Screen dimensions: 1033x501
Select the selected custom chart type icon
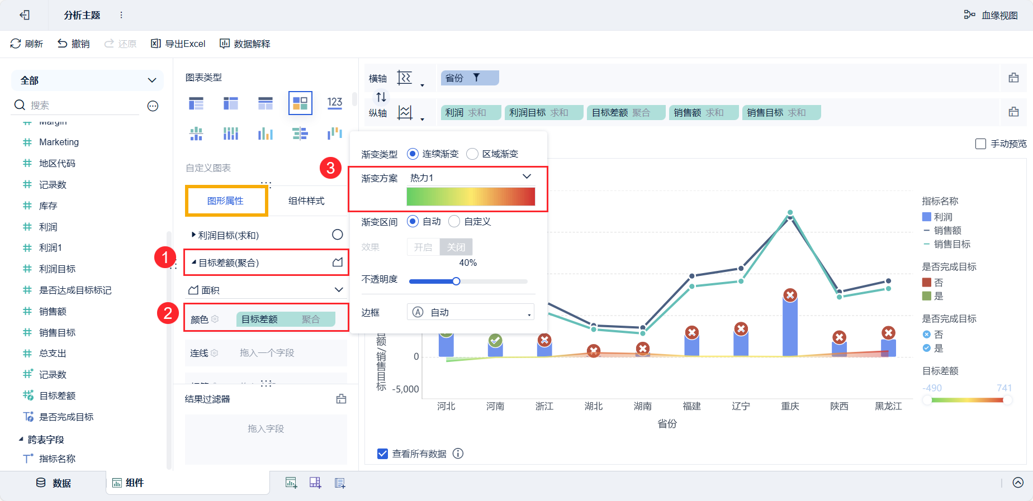(x=300, y=103)
